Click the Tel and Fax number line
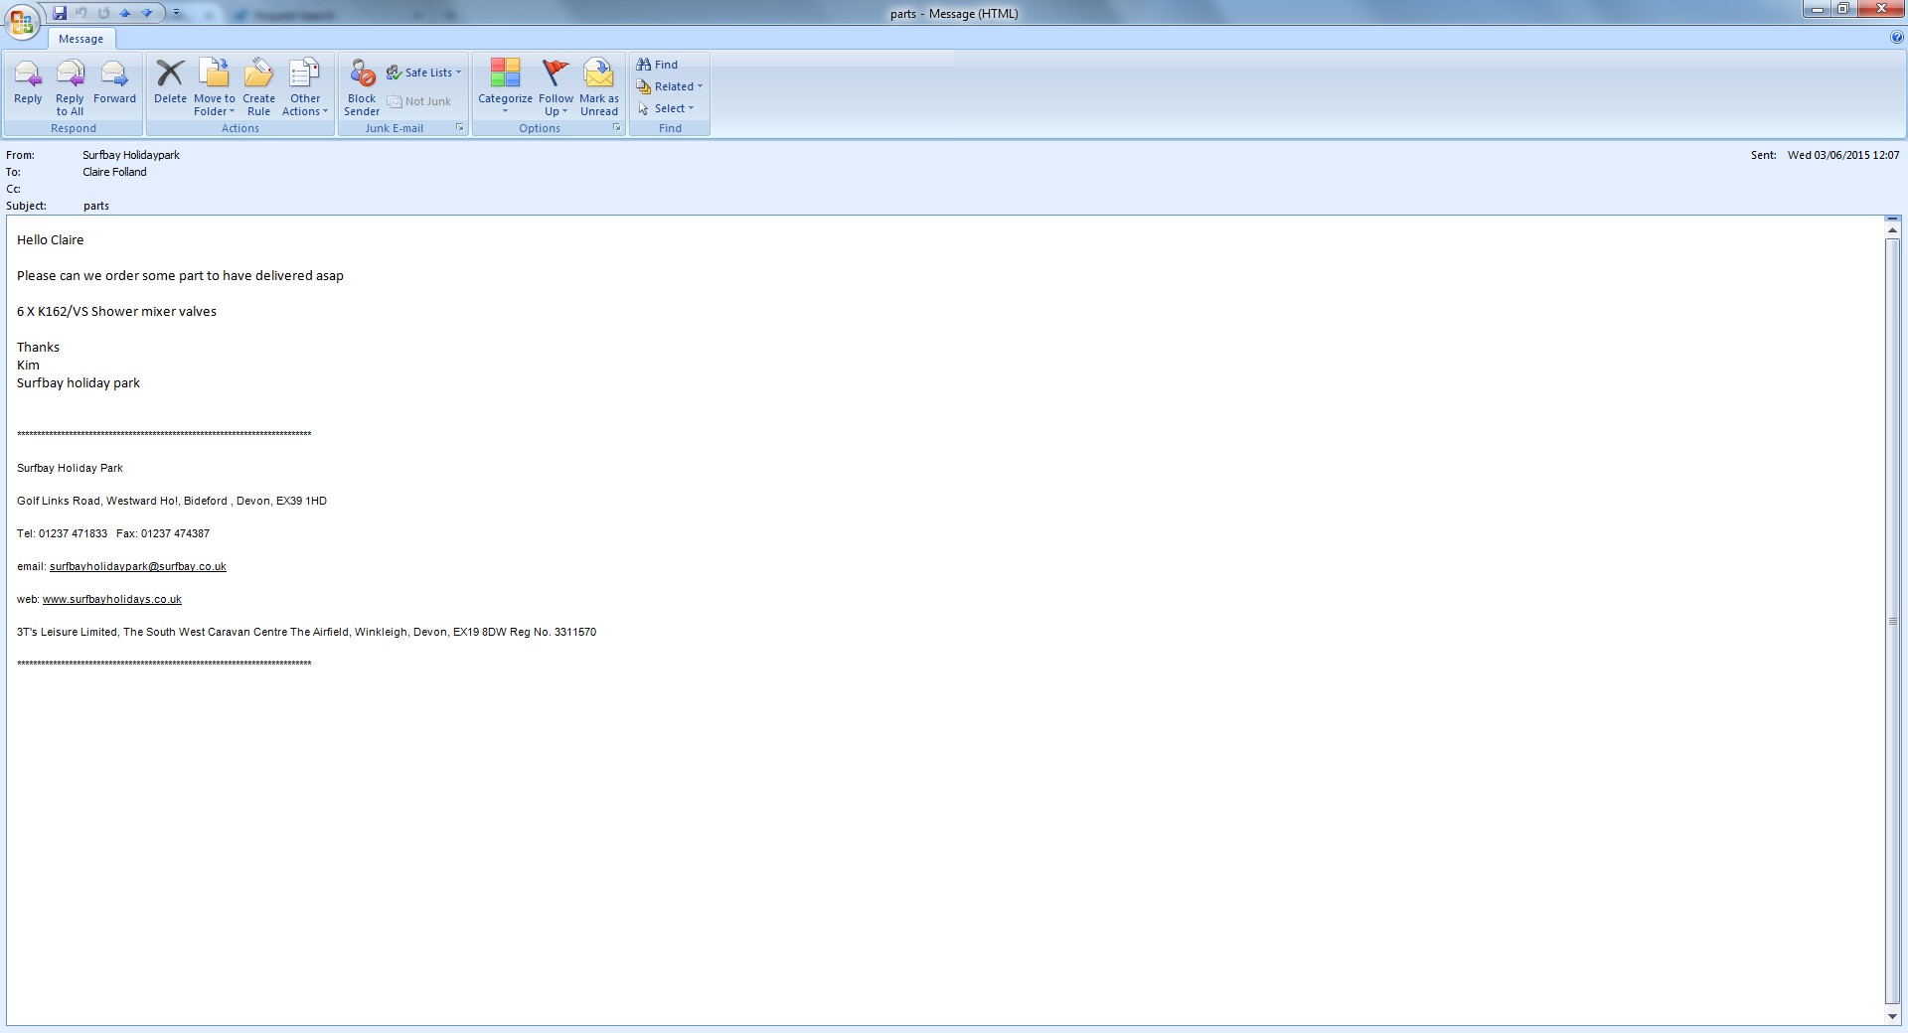The image size is (1908, 1033). coord(113,533)
